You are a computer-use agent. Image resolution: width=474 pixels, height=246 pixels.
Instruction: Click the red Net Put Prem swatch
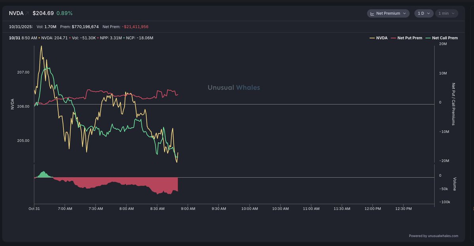tap(393, 38)
